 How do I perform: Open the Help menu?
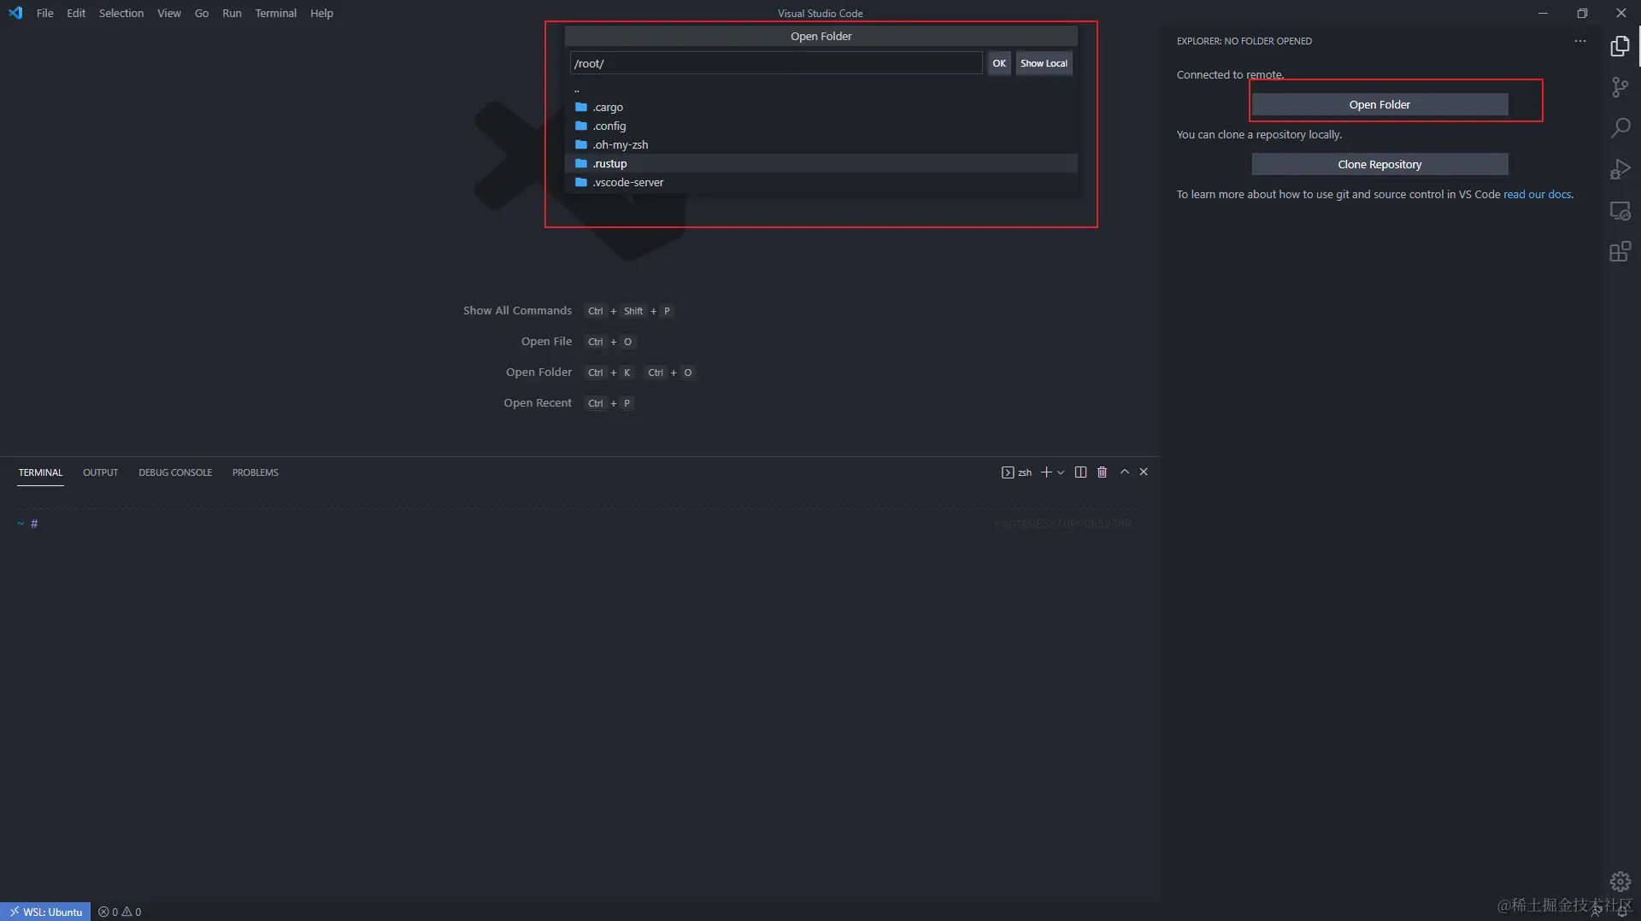[x=321, y=13]
